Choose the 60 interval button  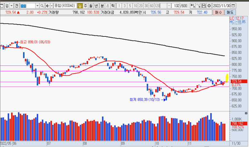[152, 6]
